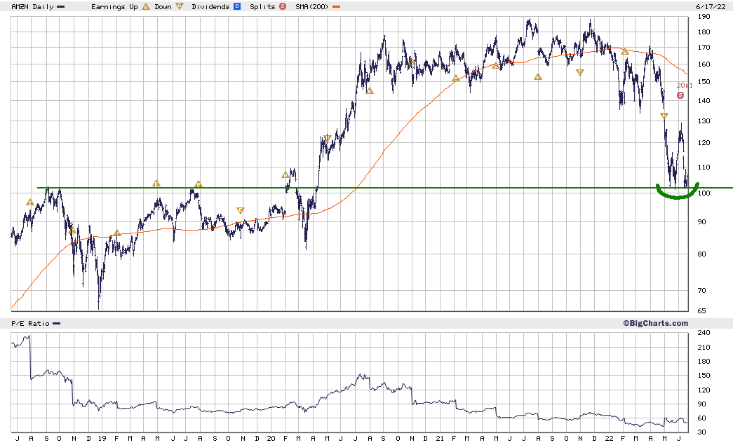733x445 pixels.
Task: Select the red split marker below the 20:1 label
Action: coord(680,95)
